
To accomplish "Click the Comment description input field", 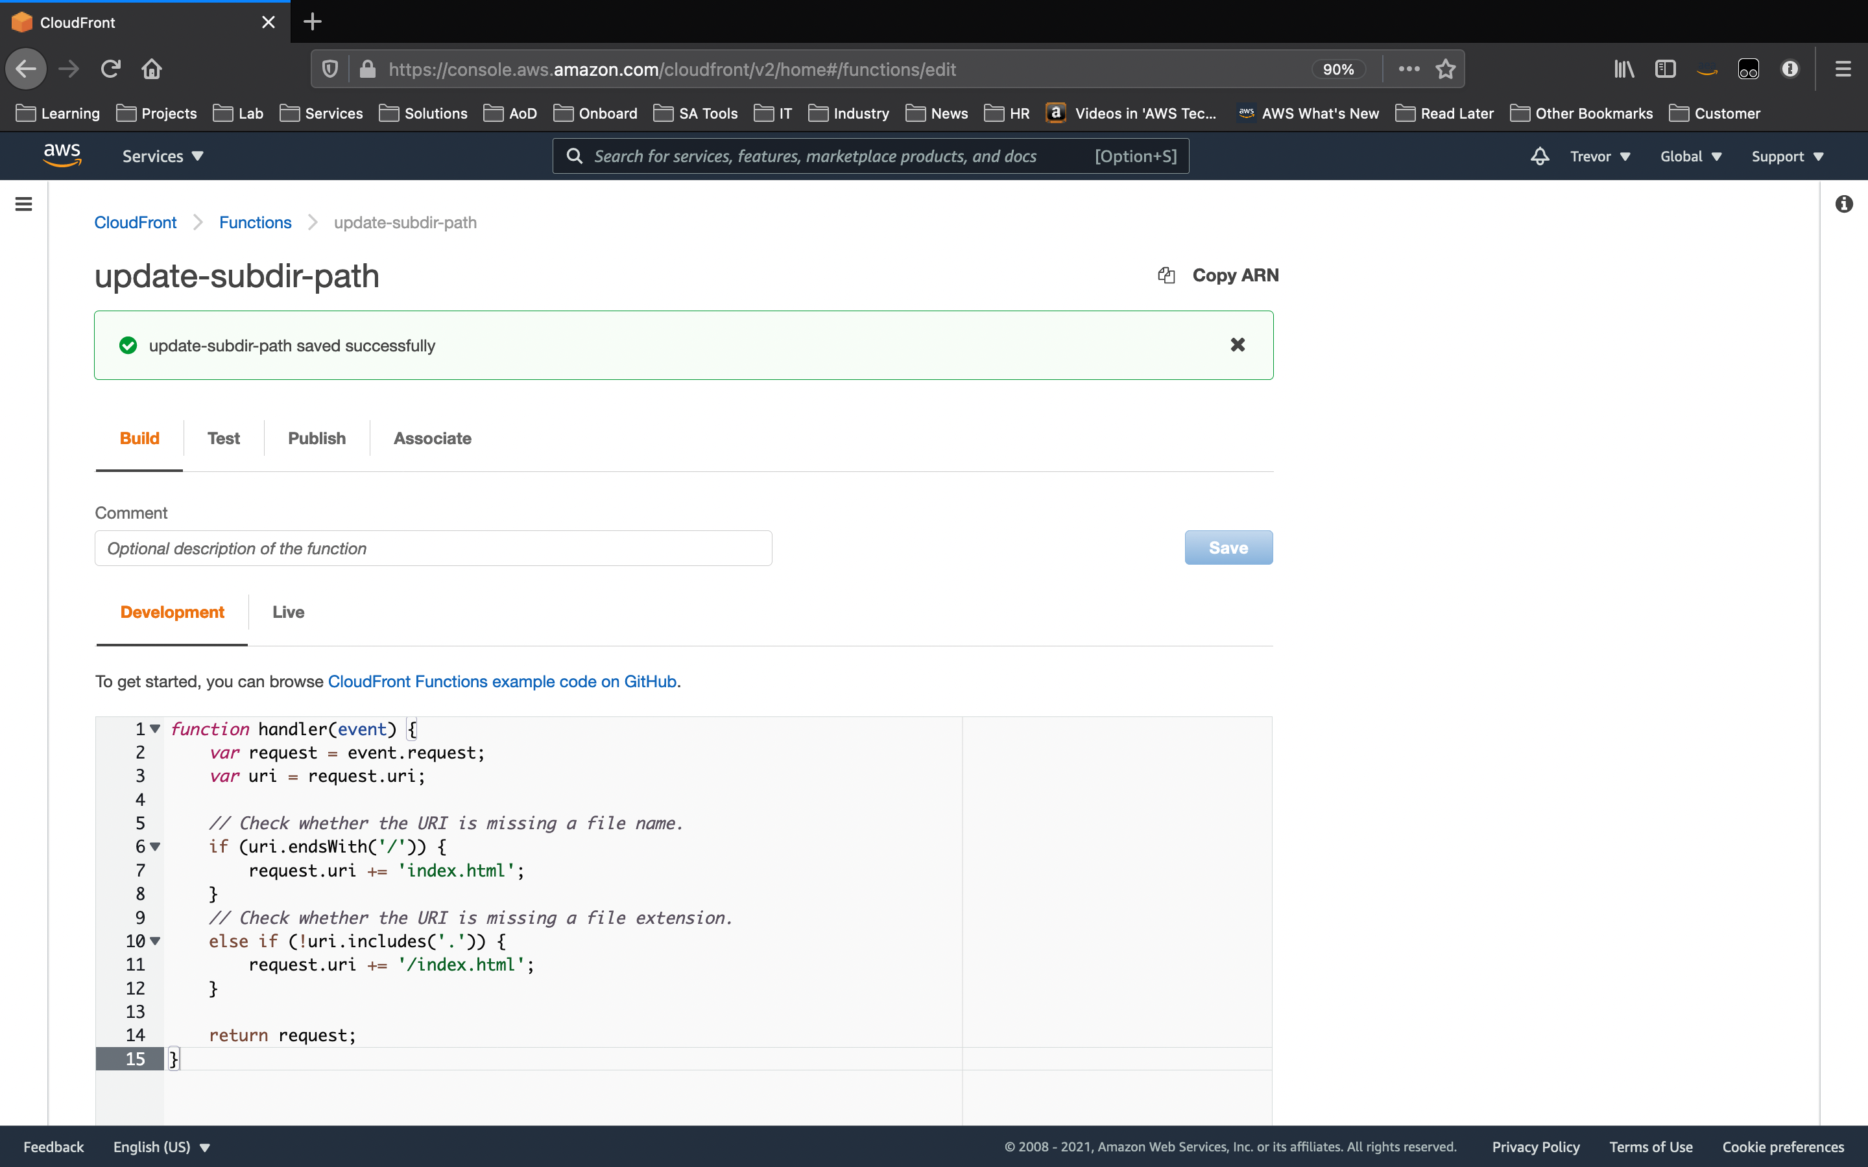I will 433,548.
